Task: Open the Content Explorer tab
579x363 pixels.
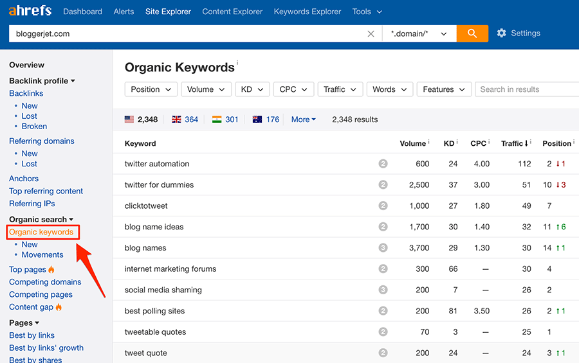Action: [232, 12]
